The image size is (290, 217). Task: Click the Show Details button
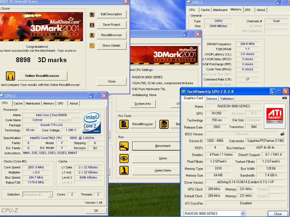[112, 45]
